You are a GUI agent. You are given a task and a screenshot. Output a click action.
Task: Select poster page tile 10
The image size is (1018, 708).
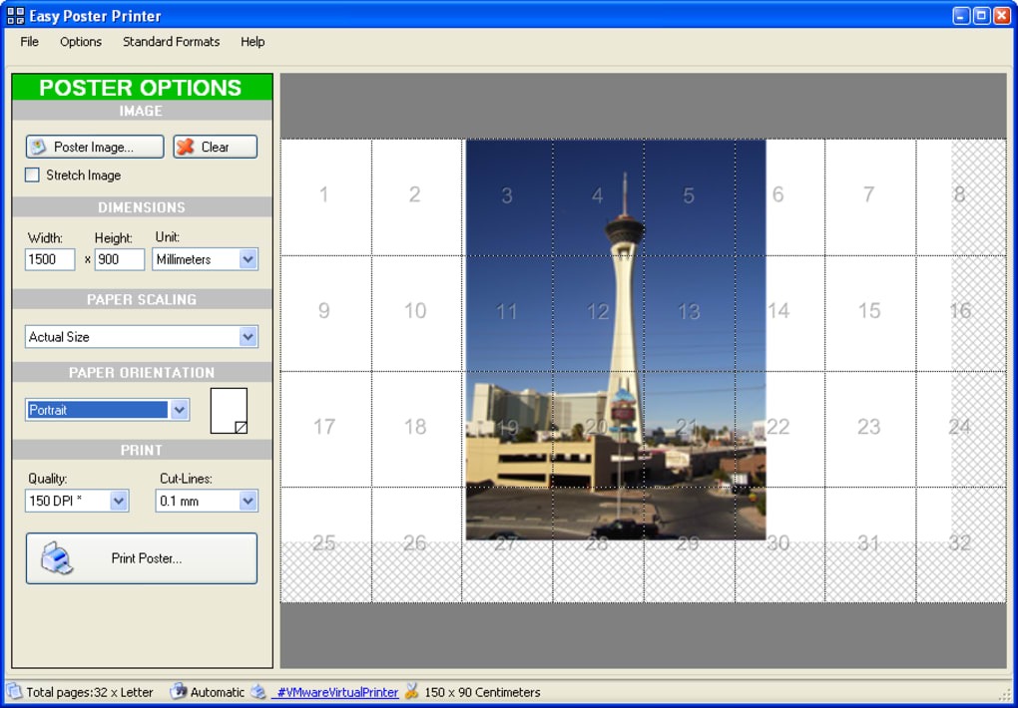[x=416, y=313]
